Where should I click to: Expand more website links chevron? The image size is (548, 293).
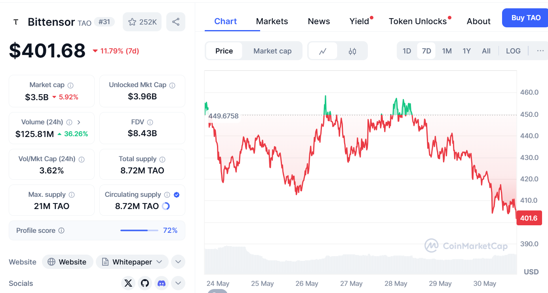point(178,262)
